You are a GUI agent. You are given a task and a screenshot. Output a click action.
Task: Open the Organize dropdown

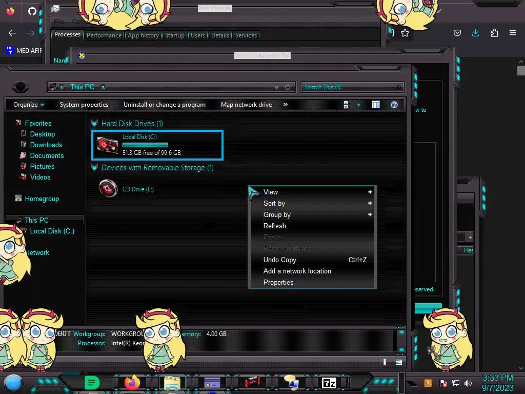(x=29, y=105)
